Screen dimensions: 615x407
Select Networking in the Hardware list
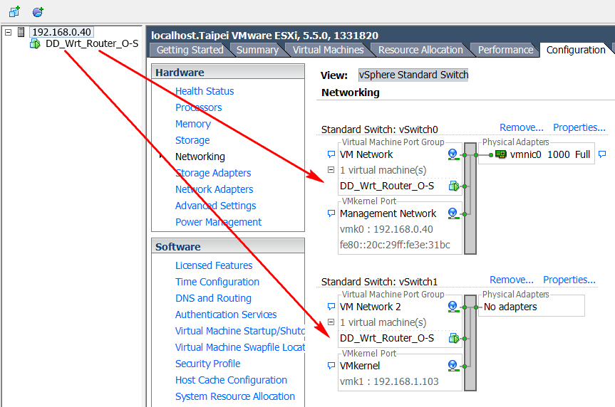pyautogui.click(x=200, y=157)
